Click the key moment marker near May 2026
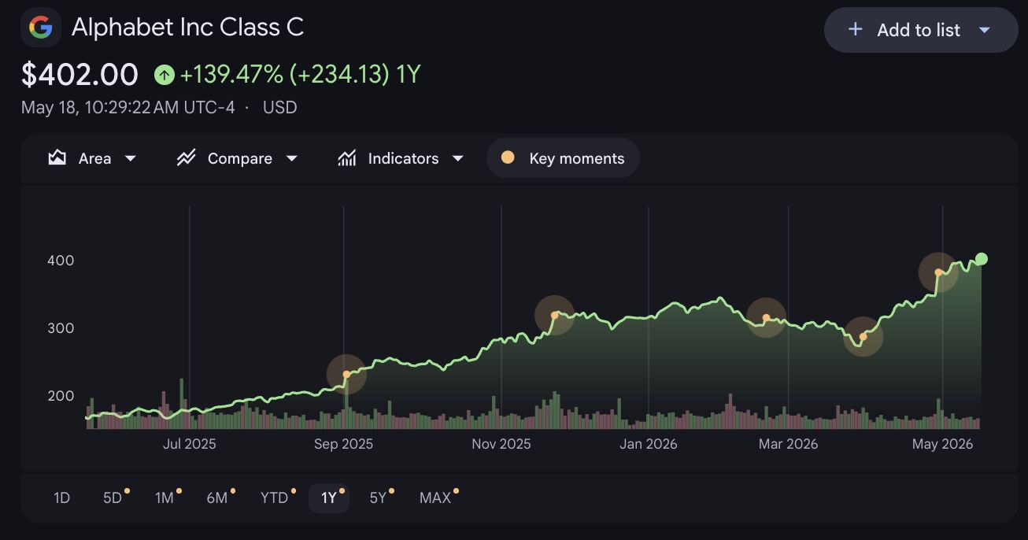Screen dimensions: 1028x540 pos(938,272)
